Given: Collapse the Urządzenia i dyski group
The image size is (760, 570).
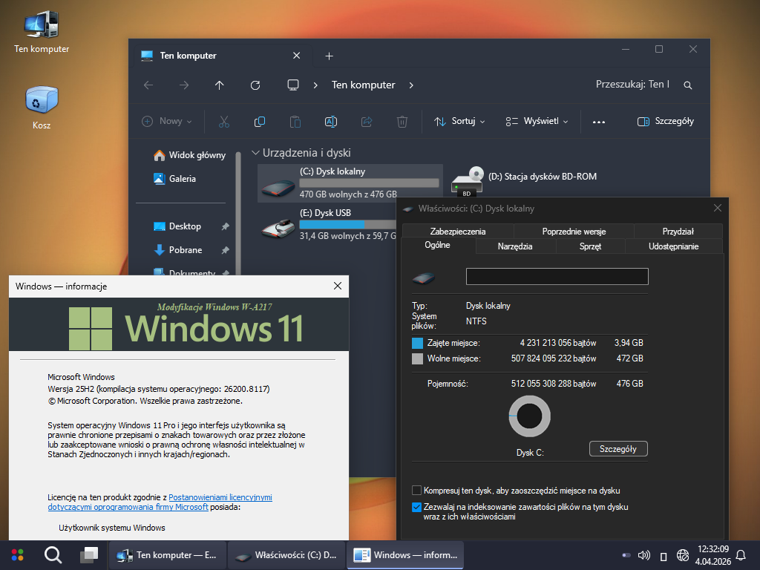Looking at the screenshot, I should (x=256, y=153).
